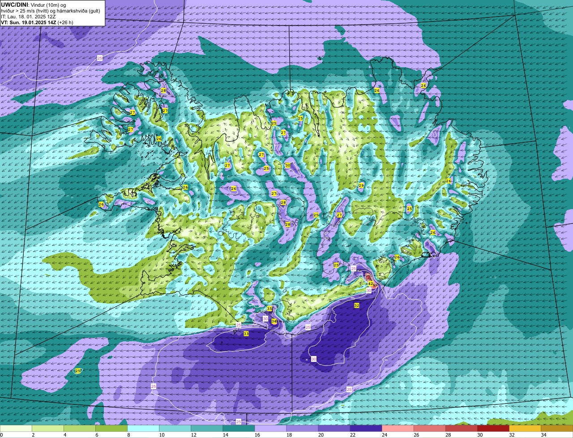Select the yellow 35 gust label
573x438 pixels.
[x=269, y=309]
